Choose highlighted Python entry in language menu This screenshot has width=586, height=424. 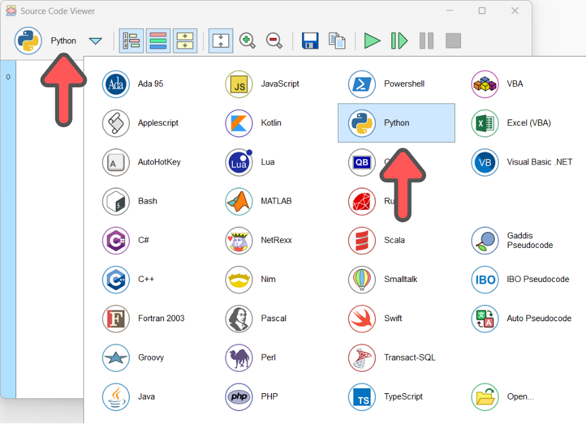(396, 123)
